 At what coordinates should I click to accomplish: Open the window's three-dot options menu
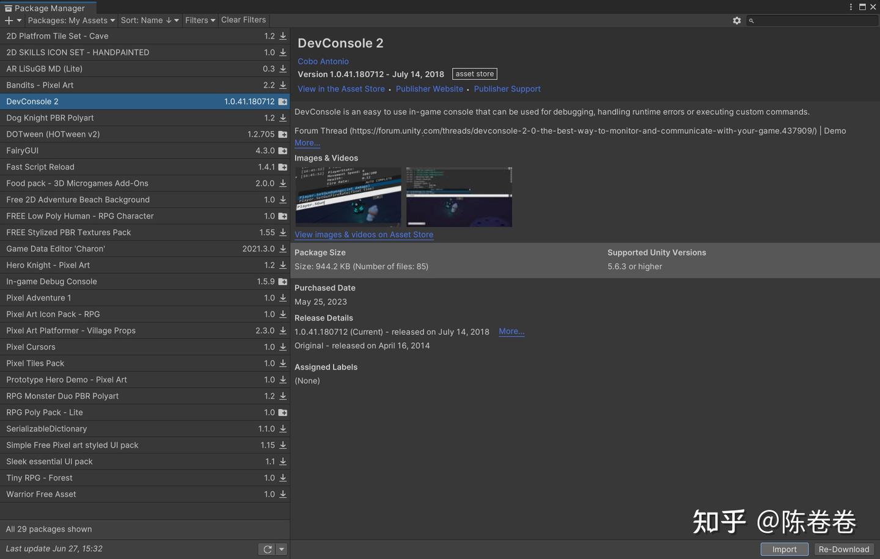[851, 7]
